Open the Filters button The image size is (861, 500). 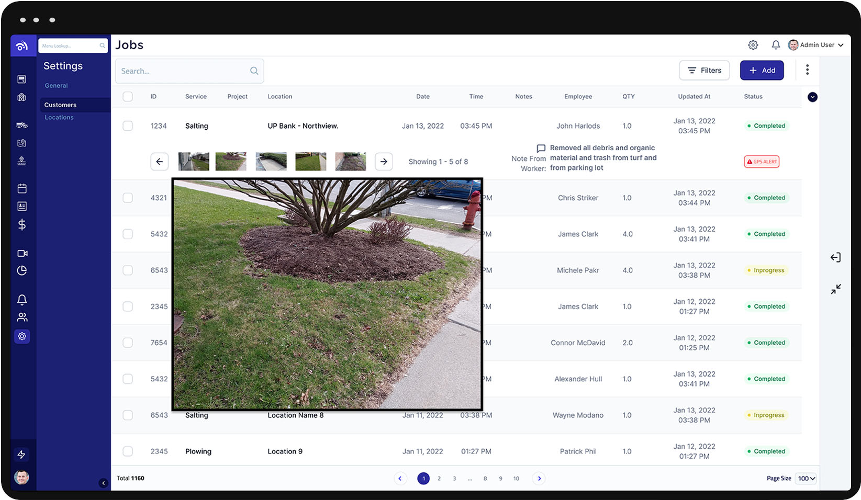705,71
